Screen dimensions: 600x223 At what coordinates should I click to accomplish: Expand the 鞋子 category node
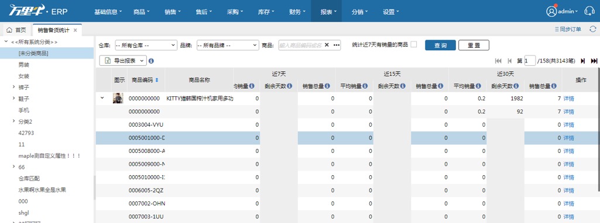tap(14, 99)
